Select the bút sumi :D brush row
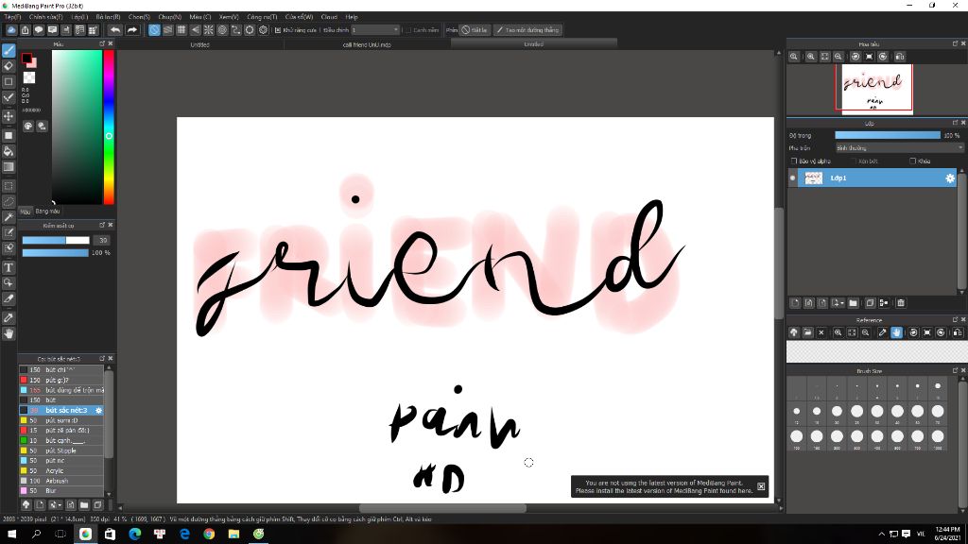The image size is (968, 544). [x=61, y=420]
